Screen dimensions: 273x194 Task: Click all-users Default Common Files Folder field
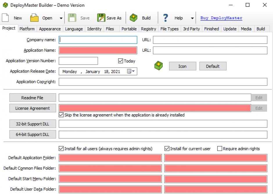pos(110,168)
